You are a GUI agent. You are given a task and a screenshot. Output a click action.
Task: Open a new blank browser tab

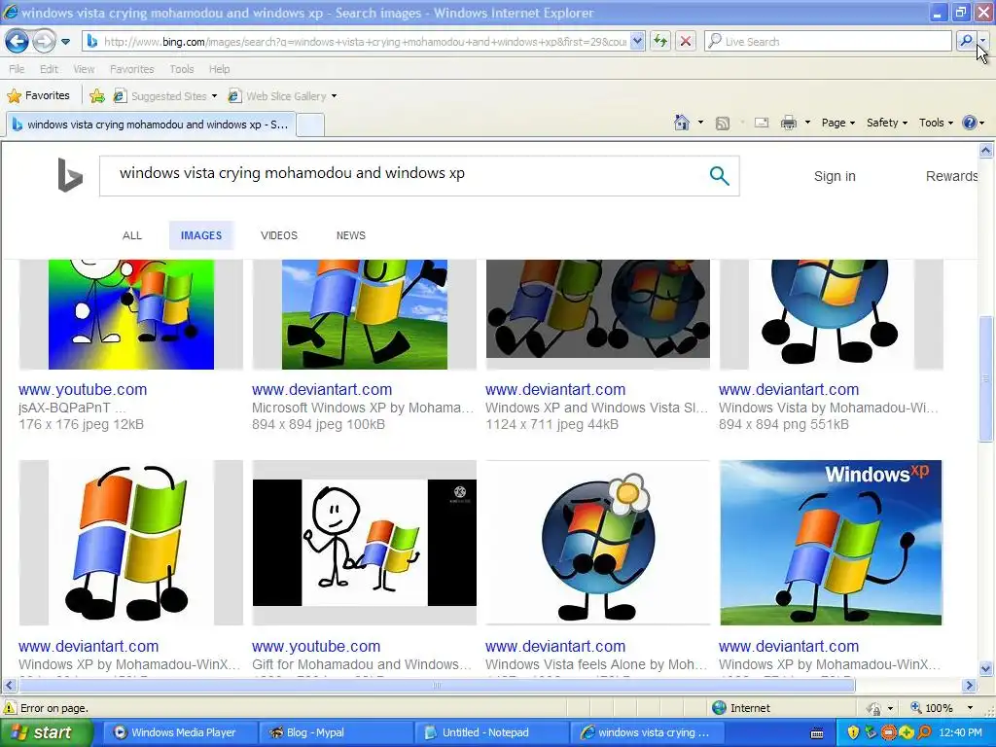click(x=310, y=124)
